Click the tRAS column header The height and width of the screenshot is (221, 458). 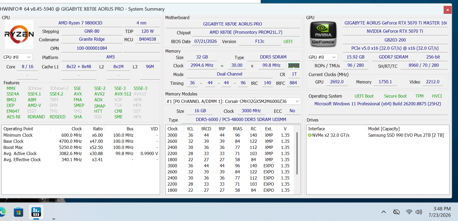click(x=238, y=129)
